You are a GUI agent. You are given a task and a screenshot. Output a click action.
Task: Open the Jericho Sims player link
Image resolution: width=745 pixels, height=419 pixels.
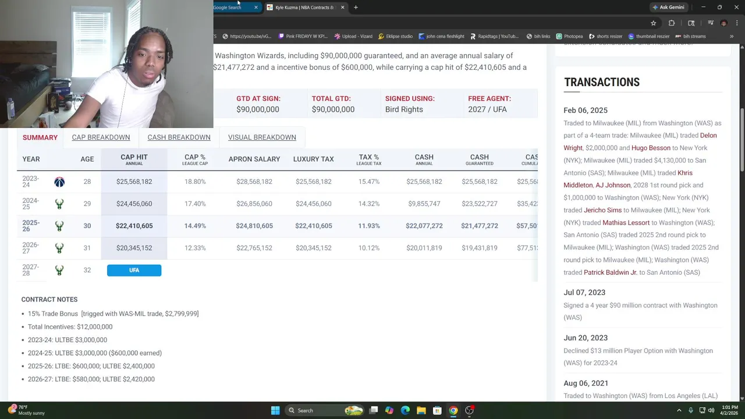coord(602,210)
